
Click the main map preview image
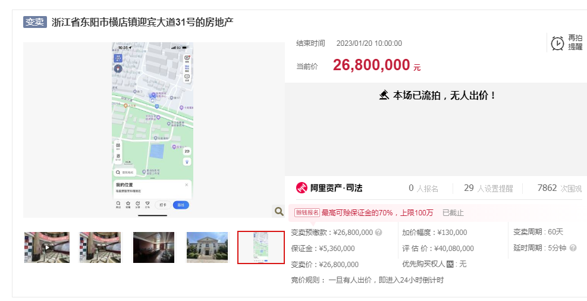pos(153,130)
